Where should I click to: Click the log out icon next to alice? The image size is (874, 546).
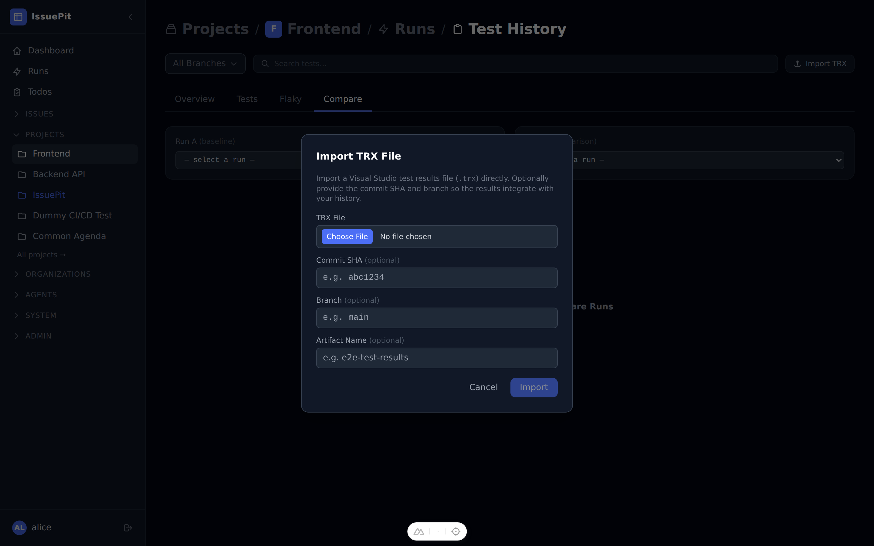point(127,527)
